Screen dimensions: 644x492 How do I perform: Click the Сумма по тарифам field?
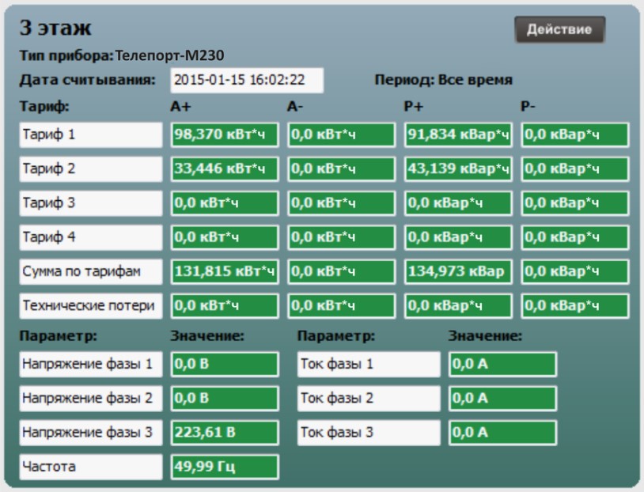pyautogui.click(x=91, y=271)
